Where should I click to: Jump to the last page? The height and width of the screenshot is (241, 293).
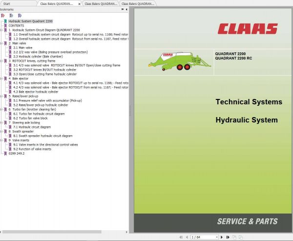[228, 237]
